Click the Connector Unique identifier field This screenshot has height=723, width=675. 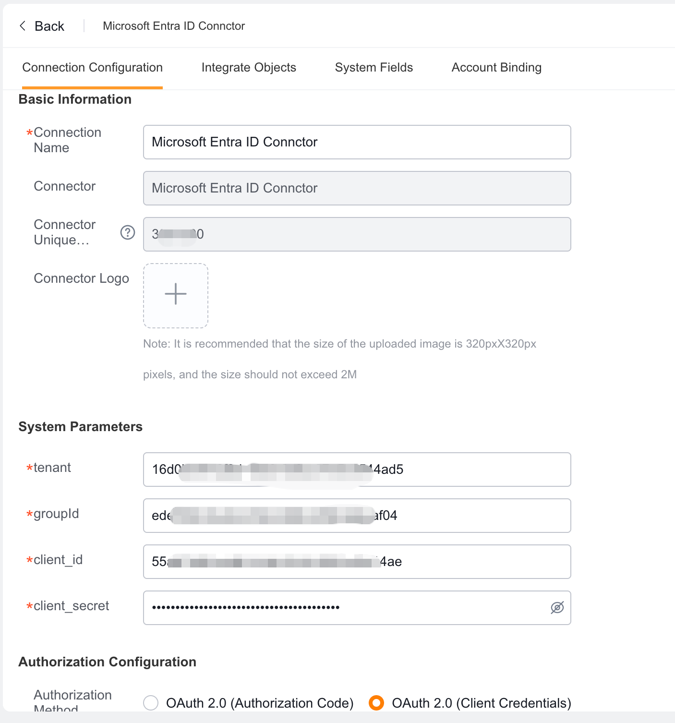click(357, 234)
